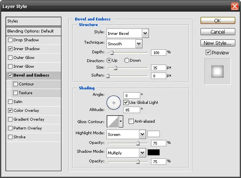Click the Soften slider handle
Image resolution: width=241 pixels, height=178 pixels.
(x=108, y=76)
